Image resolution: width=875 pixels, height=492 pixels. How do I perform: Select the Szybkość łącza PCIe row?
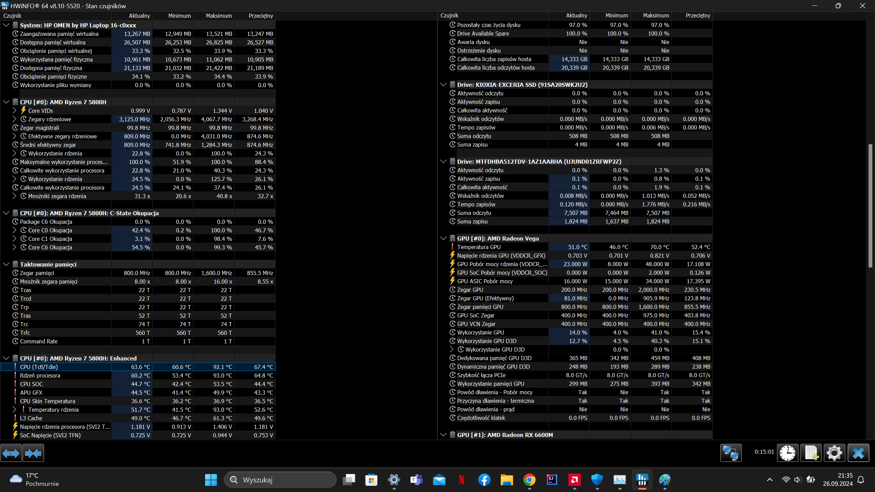point(575,375)
